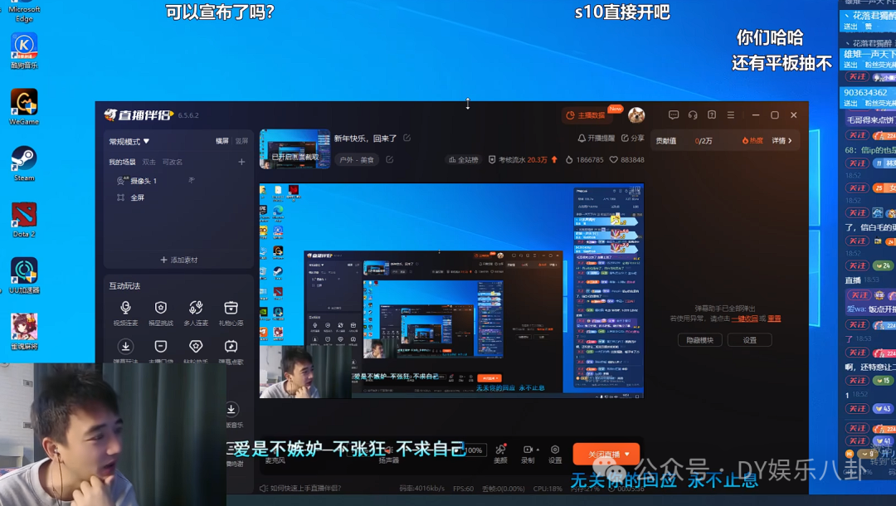Open the help question-mark icon

[x=712, y=115]
